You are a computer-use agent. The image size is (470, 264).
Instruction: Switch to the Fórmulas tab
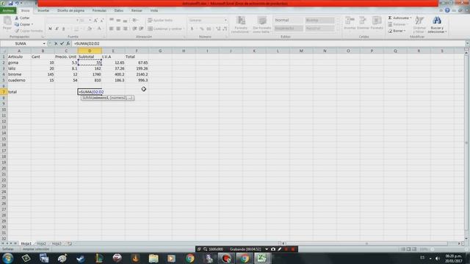tap(99, 10)
